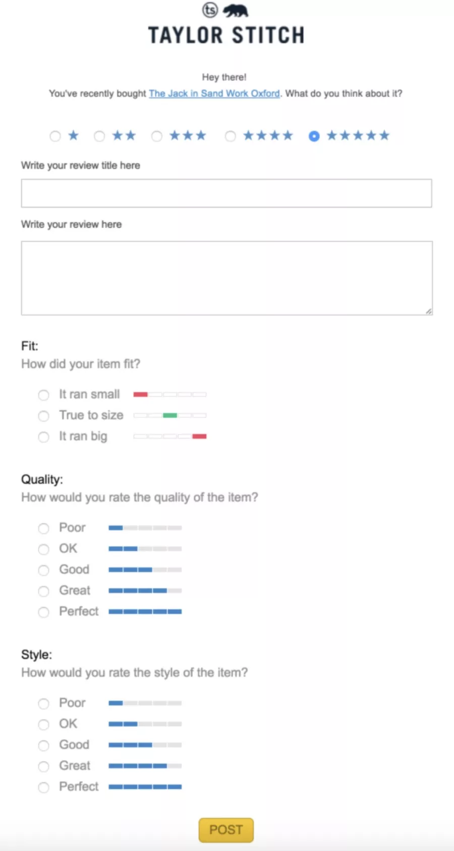Click the green "True to size" indicator segment
This screenshot has width=454, height=851.
pos(170,414)
